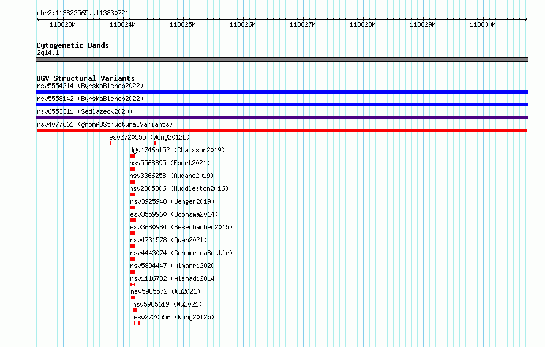Screen dimensions: 545x347
Task: Click ruler position label 113829k
Action: pos(423,24)
